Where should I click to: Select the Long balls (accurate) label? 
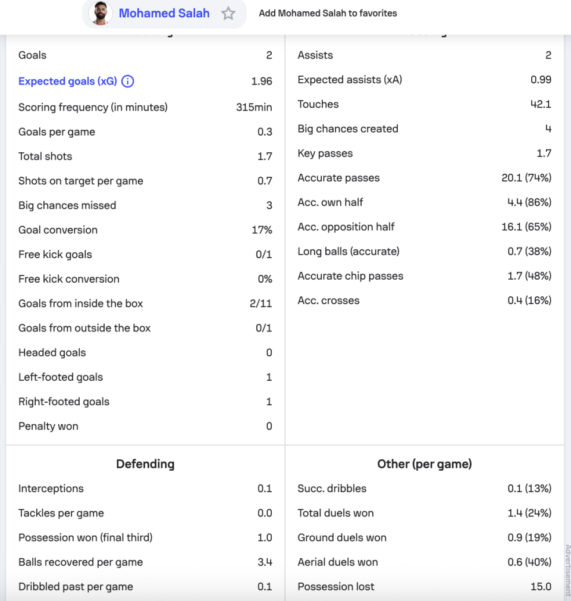pos(349,252)
